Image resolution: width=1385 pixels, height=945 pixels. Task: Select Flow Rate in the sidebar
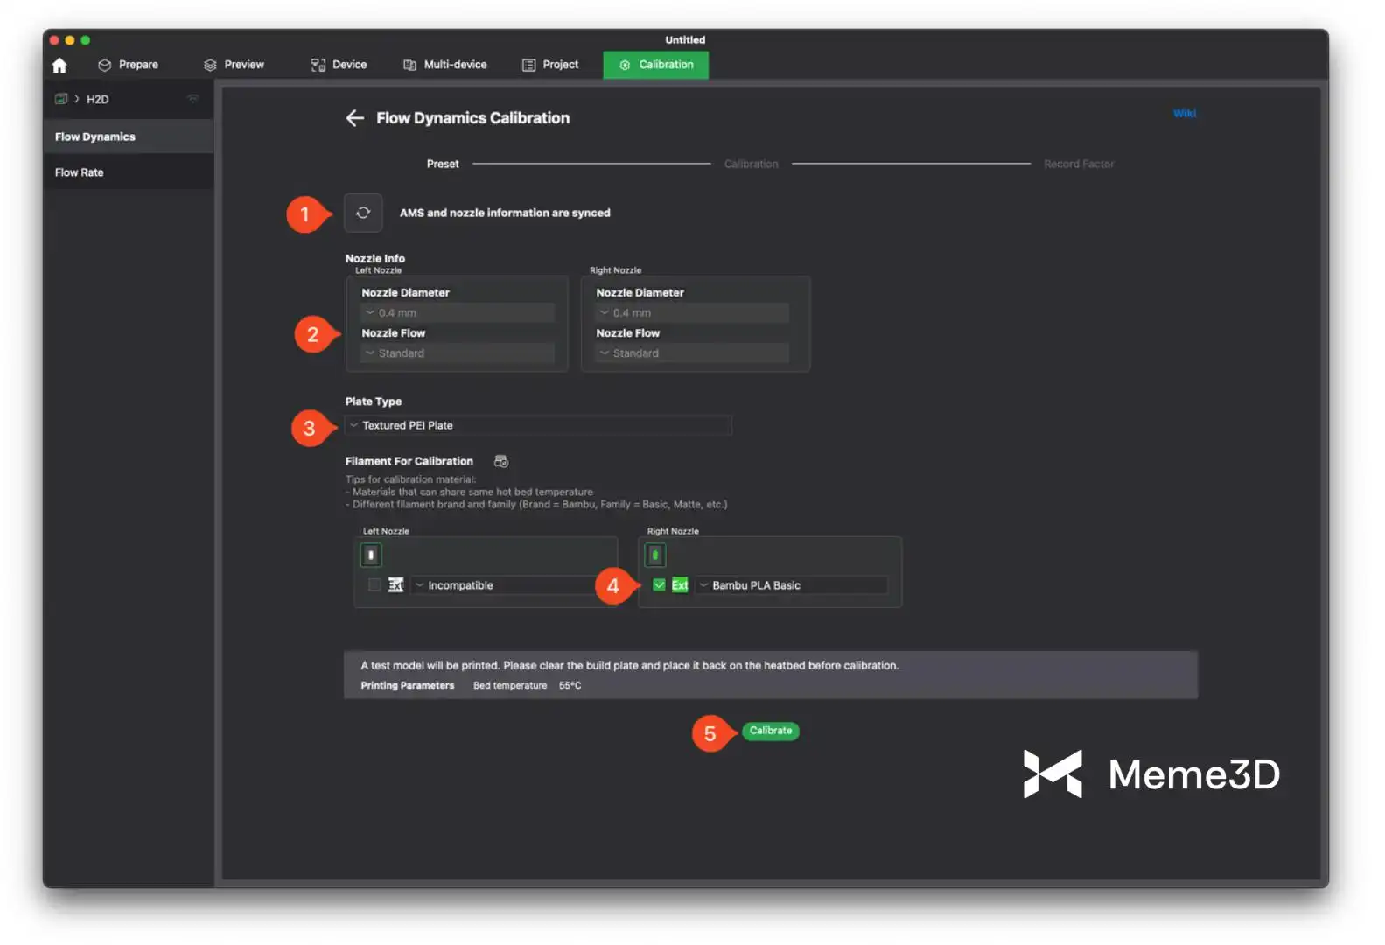point(80,172)
